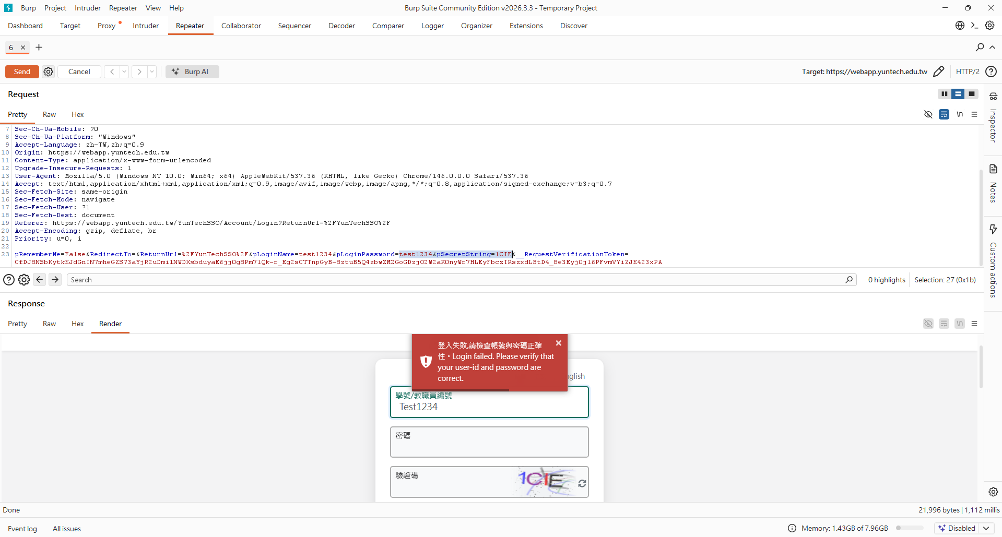1002x537 pixels.
Task: Open the request editor options menu
Action: (x=974, y=114)
